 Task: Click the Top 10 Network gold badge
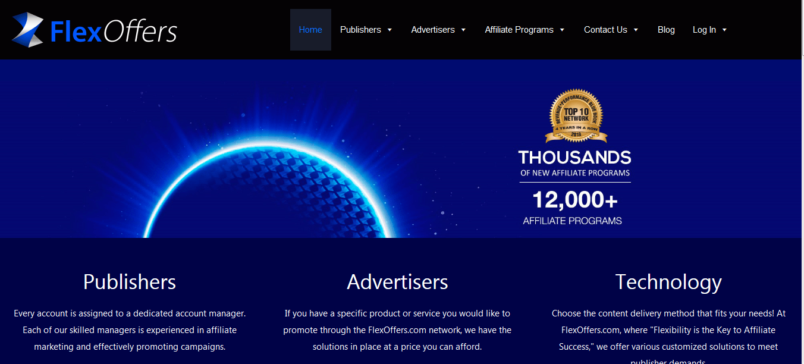tap(575, 116)
